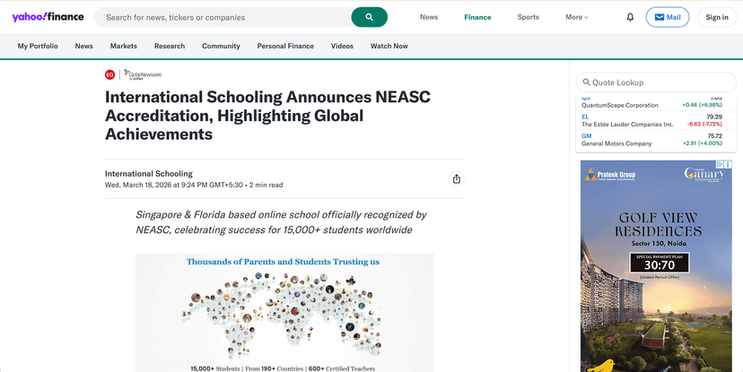This screenshot has width=743, height=372.
Task: Click the International Schooling author name
Action: tap(149, 174)
